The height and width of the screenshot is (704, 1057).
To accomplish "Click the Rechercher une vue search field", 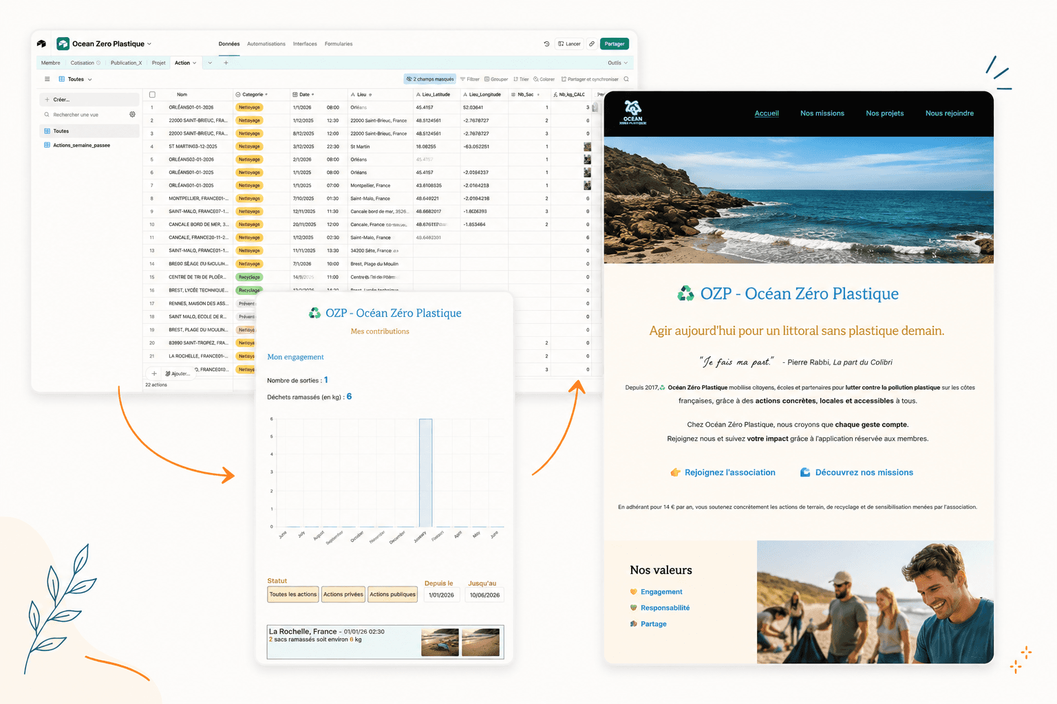I will pos(85,115).
